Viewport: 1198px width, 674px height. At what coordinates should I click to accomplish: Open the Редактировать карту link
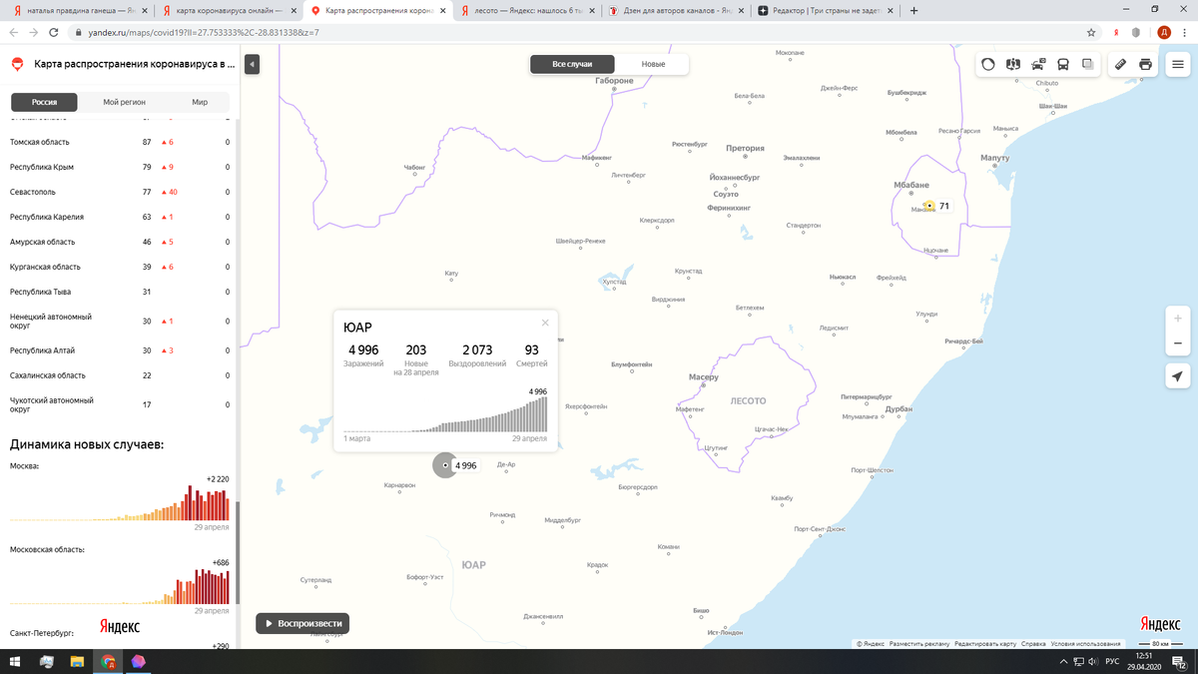(985, 644)
